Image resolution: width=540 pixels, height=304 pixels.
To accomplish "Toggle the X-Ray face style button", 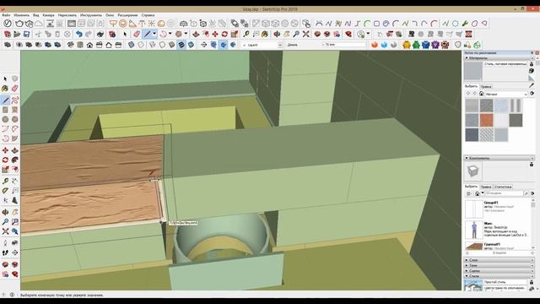I will point(132,45).
